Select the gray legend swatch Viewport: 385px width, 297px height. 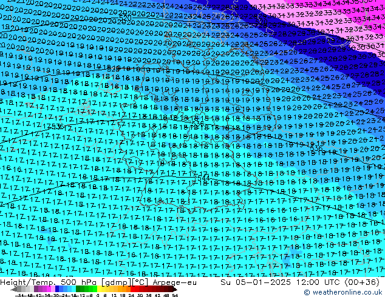point(19,289)
